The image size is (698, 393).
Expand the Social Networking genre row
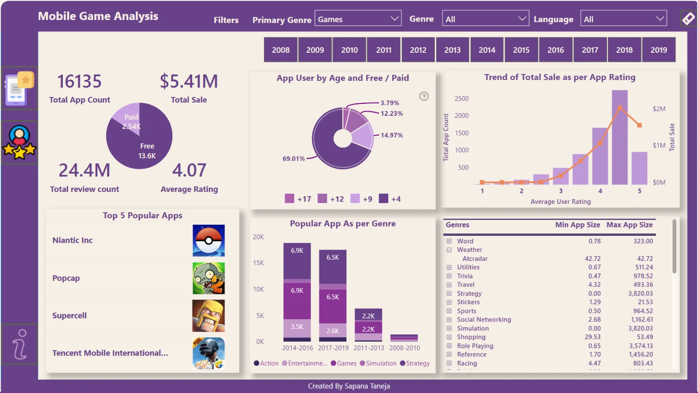pos(449,320)
